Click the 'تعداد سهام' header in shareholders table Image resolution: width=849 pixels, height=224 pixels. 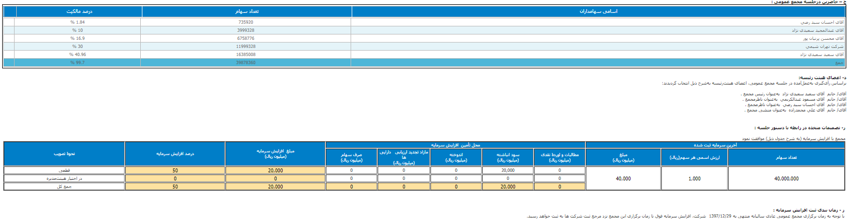tap(247, 11)
